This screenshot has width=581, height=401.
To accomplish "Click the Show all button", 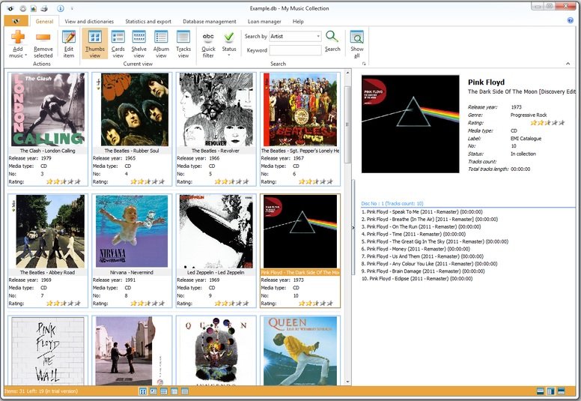I will 357,43.
